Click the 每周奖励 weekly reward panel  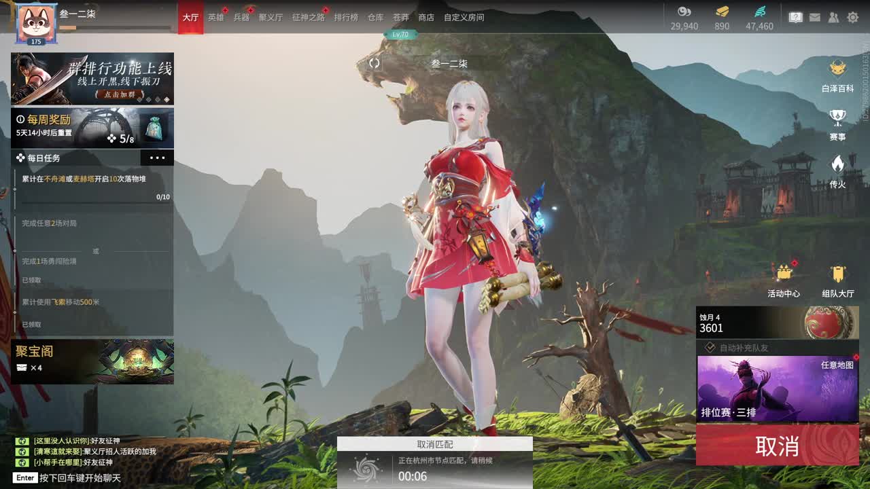coord(92,128)
